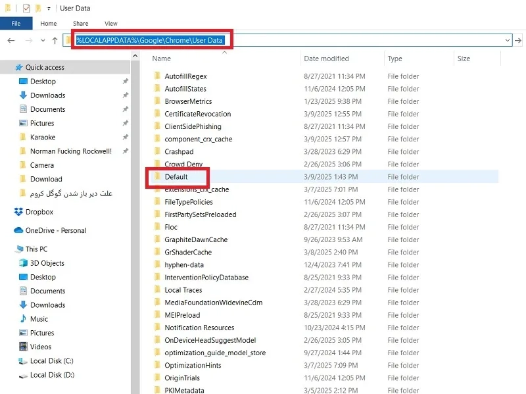The image size is (526, 394).
Task: Sort by the Size column header
Action: pos(464,59)
